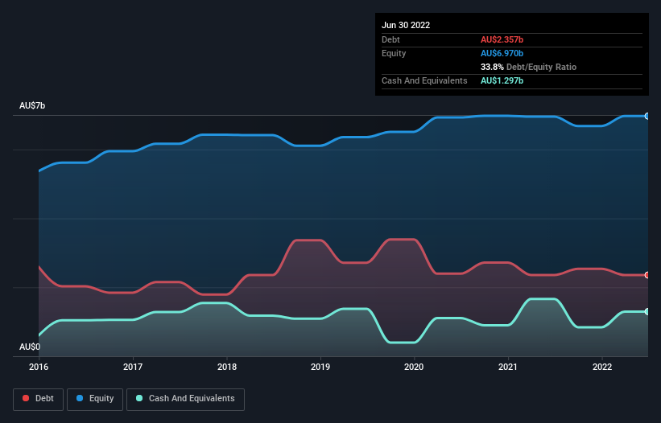
Task: Click the 2018 x-axis label
Action: (x=227, y=367)
